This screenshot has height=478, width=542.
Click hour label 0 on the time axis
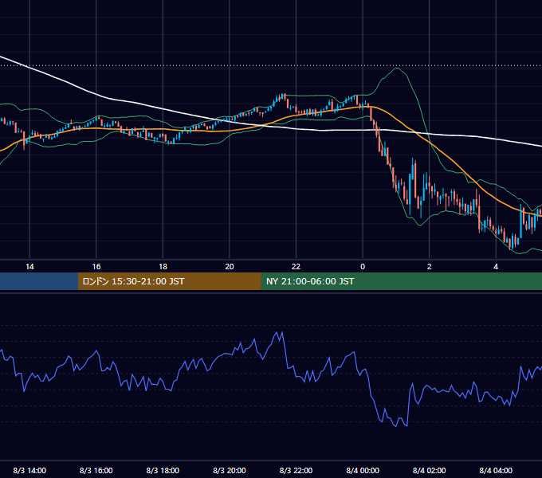[363, 267]
